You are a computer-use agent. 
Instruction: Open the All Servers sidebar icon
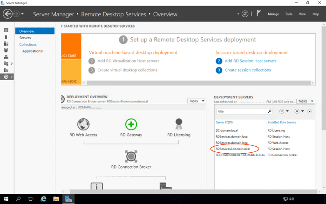tap(6, 43)
